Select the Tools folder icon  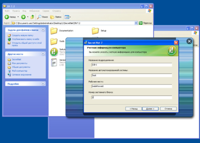point(54,42)
